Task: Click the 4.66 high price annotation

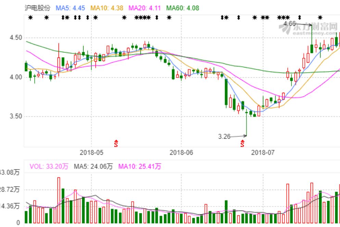Action: point(290,24)
